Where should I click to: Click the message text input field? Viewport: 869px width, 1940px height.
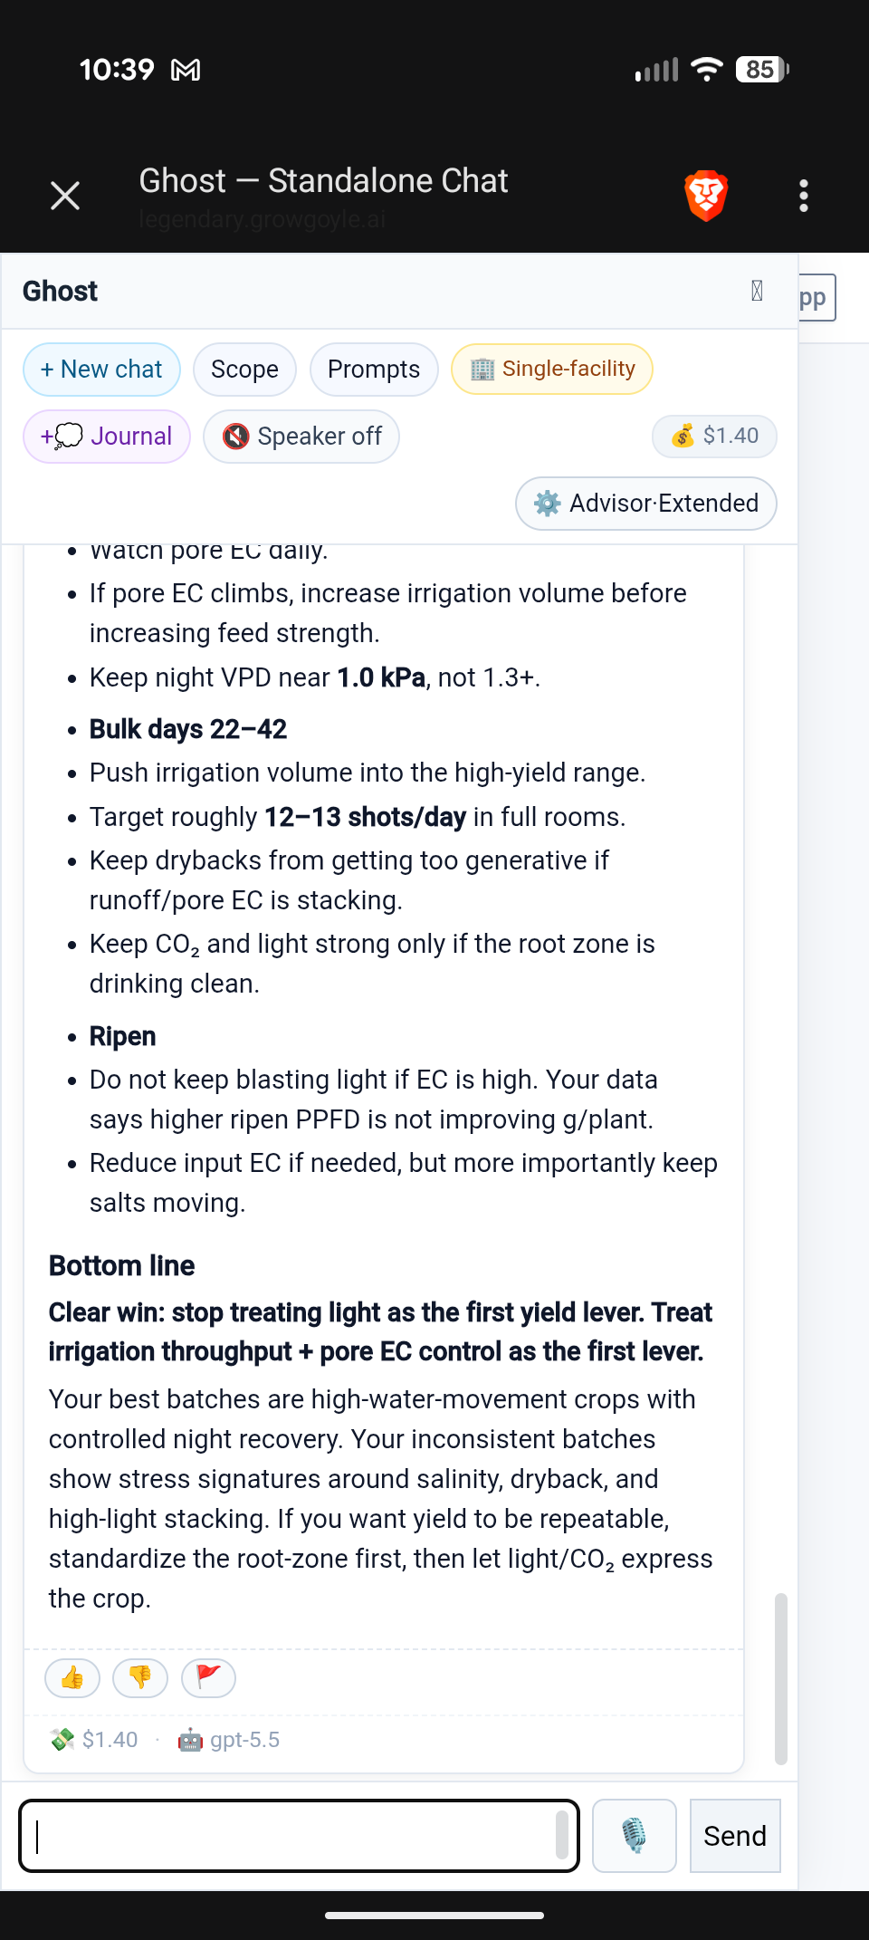299,1835
